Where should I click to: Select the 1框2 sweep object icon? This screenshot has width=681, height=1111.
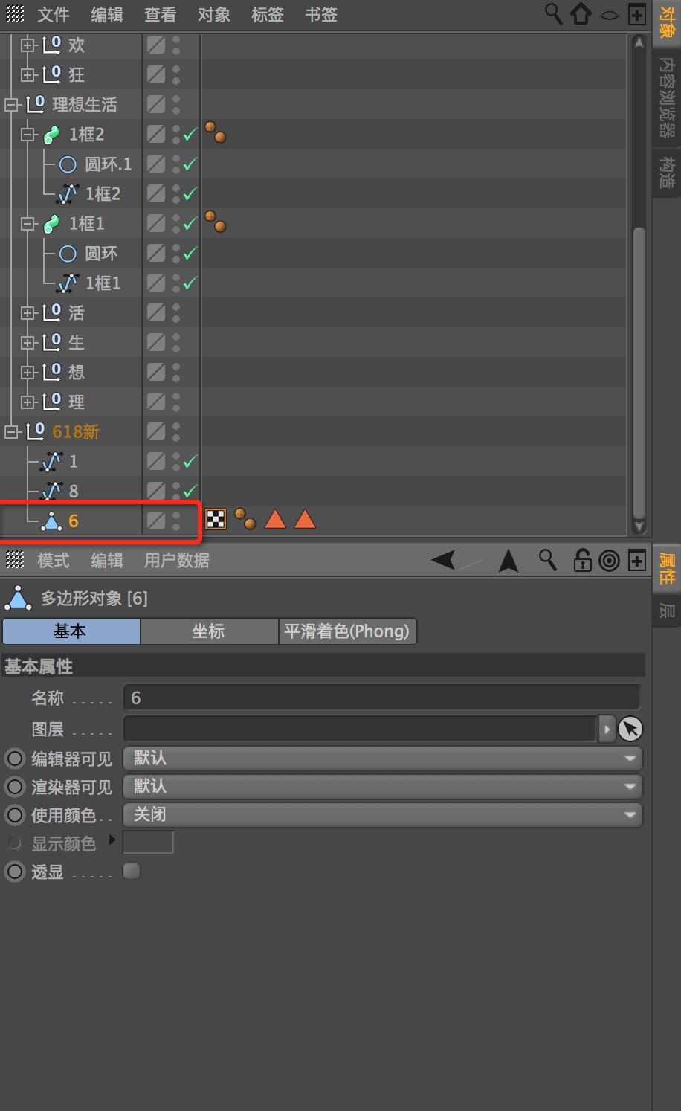pos(51,135)
